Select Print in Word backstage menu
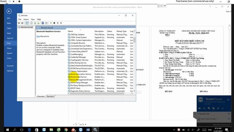The width and height of the screenshot is (234, 132). click(9, 43)
